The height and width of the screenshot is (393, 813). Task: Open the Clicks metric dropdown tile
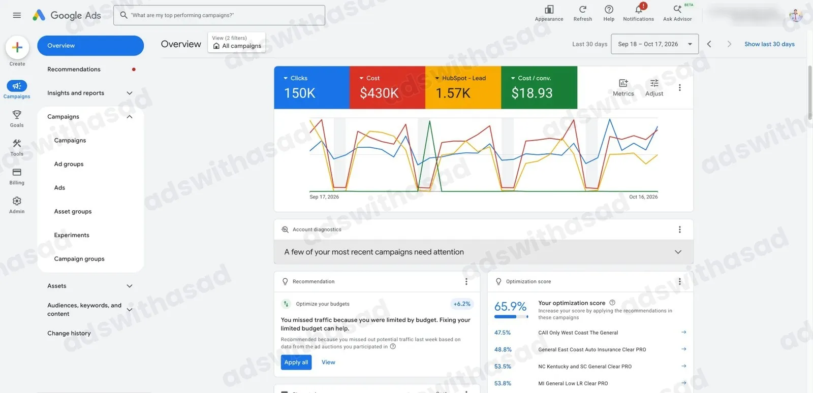tap(311, 87)
